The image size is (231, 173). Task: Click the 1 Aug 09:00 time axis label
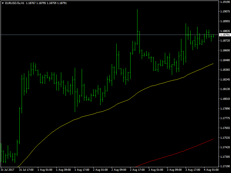63,170
